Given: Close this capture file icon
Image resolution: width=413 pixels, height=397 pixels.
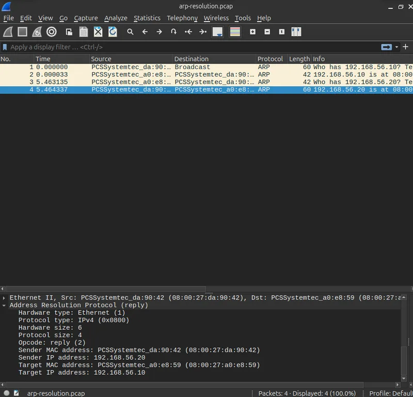Looking at the screenshot, I should (x=98, y=32).
